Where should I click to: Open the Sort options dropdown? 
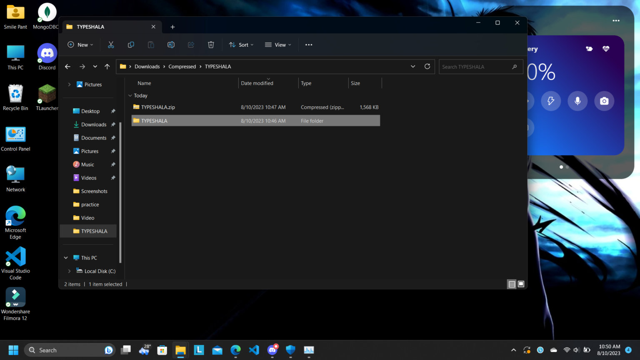pos(241,45)
